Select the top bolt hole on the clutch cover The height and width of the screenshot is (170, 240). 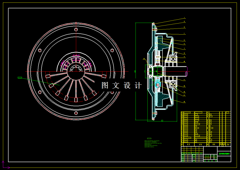pyautogui.click(x=76, y=29)
